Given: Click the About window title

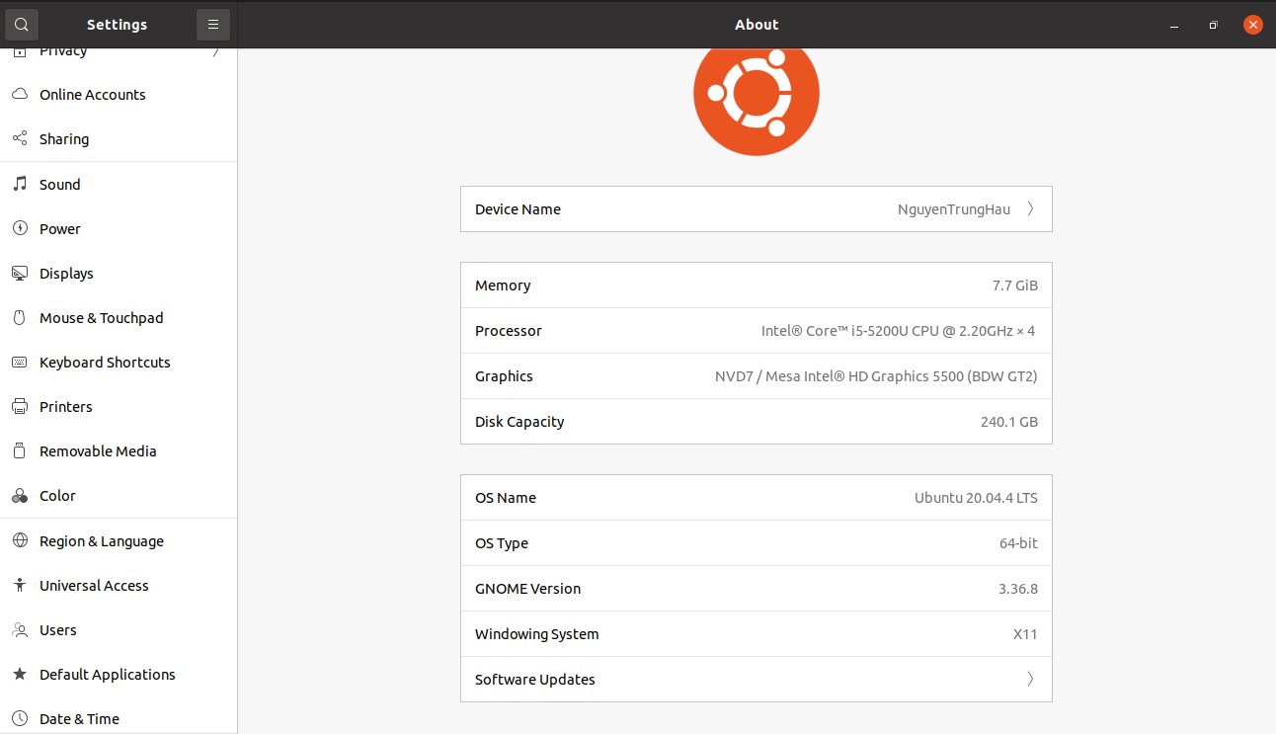Looking at the screenshot, I should click(757, 25).
